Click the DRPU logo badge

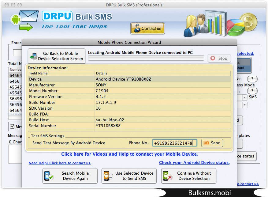(x=57, y=16)
